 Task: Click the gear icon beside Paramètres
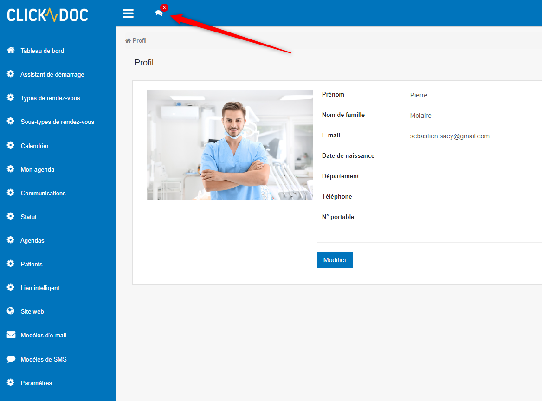[11, 382]
